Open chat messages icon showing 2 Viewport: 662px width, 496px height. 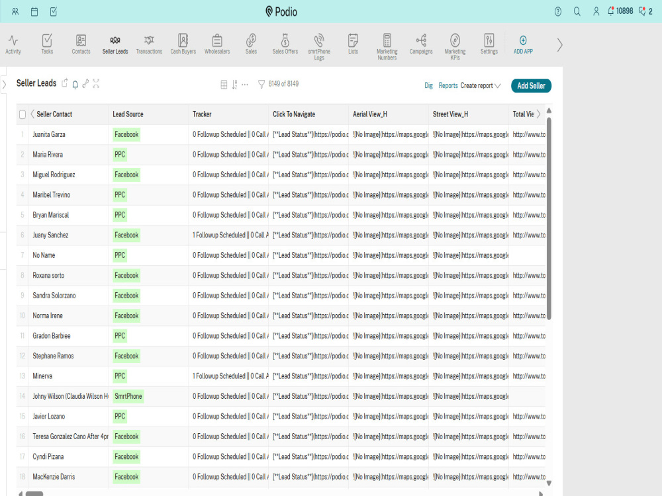[x=645, y=11]
